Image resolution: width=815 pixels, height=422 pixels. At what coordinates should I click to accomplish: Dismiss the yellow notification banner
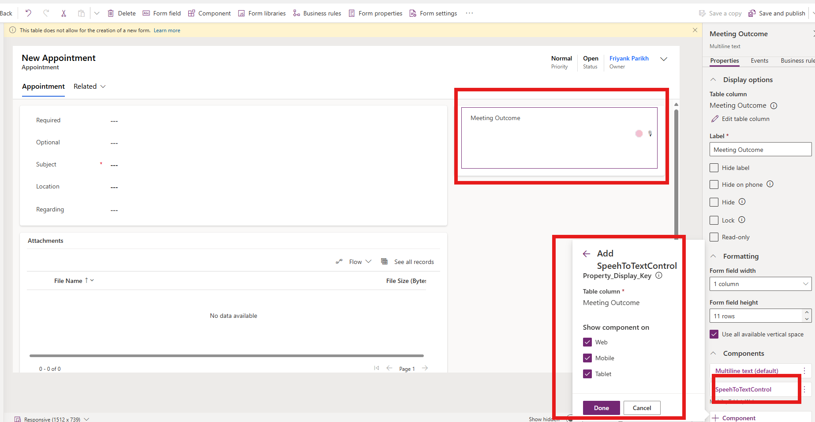click(x=695, y=30)
